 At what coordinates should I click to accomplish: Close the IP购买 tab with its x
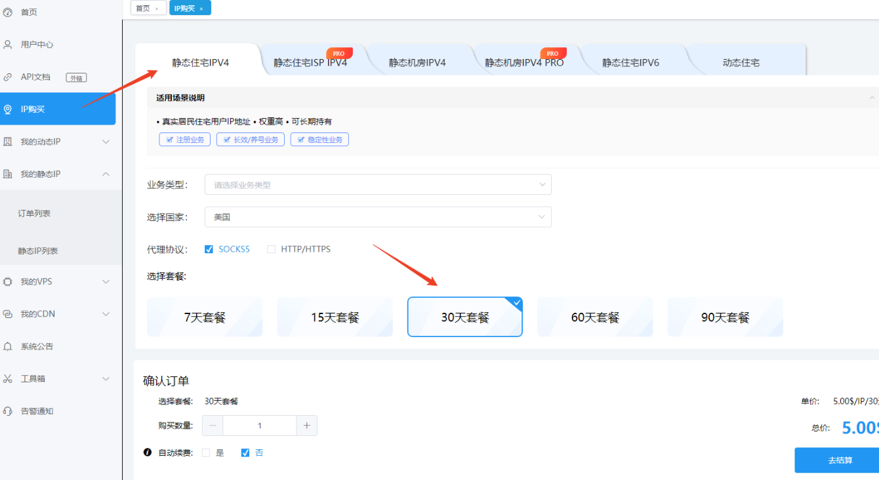click(201, 9)
